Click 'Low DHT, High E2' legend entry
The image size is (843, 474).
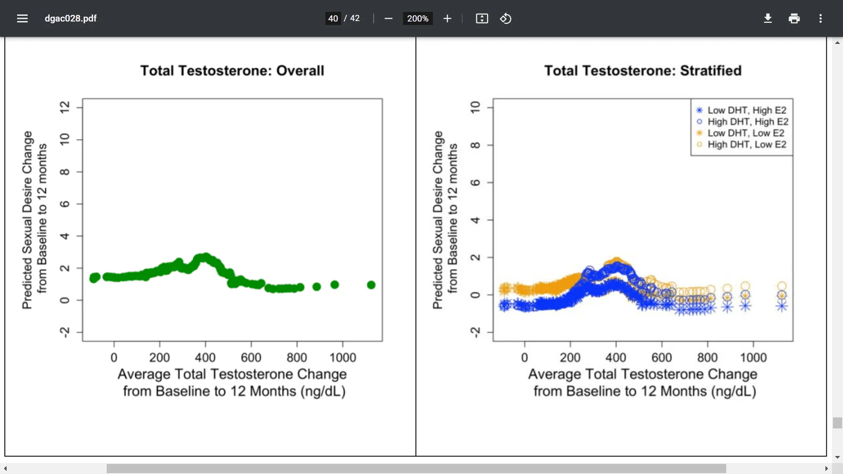click(x=742, y=110)
